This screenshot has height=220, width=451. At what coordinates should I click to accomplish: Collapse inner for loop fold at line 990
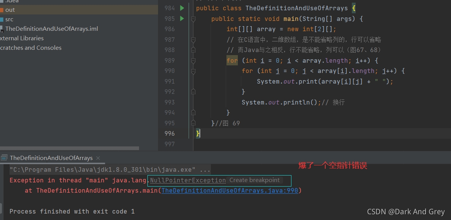193,71
